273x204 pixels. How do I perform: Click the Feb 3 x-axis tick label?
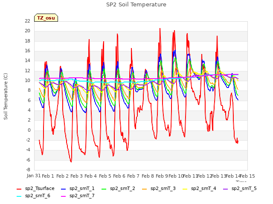point(76,176)
